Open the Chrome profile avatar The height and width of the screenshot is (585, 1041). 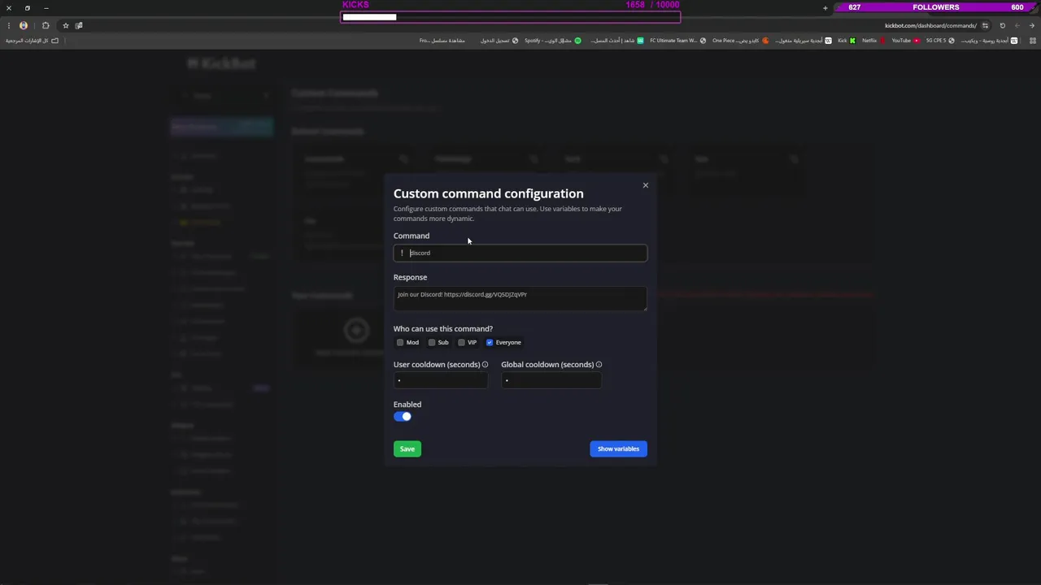24,25
